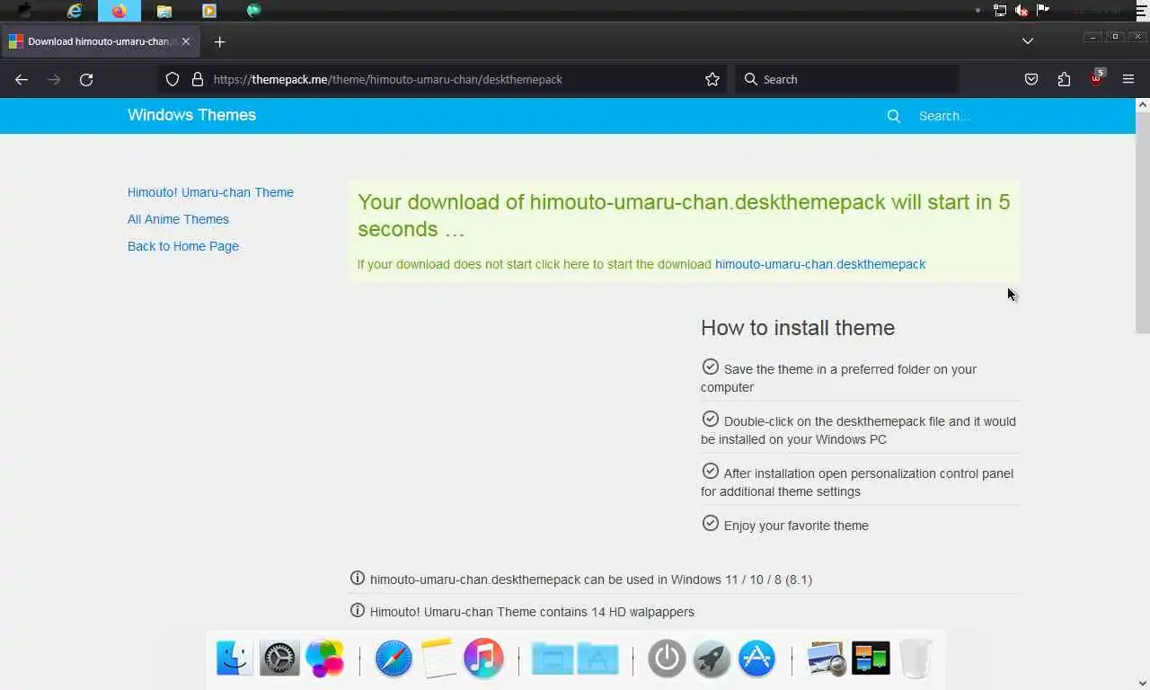
Task: Open File Explorer from the taskbar
Action: pos(164,11)
